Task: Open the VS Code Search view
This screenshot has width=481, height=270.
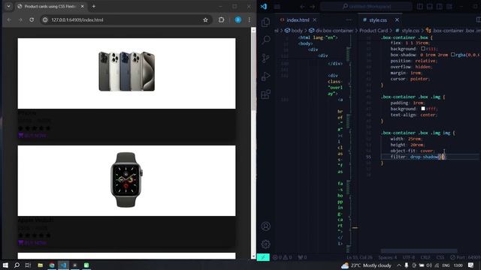Action: [265, 40]
